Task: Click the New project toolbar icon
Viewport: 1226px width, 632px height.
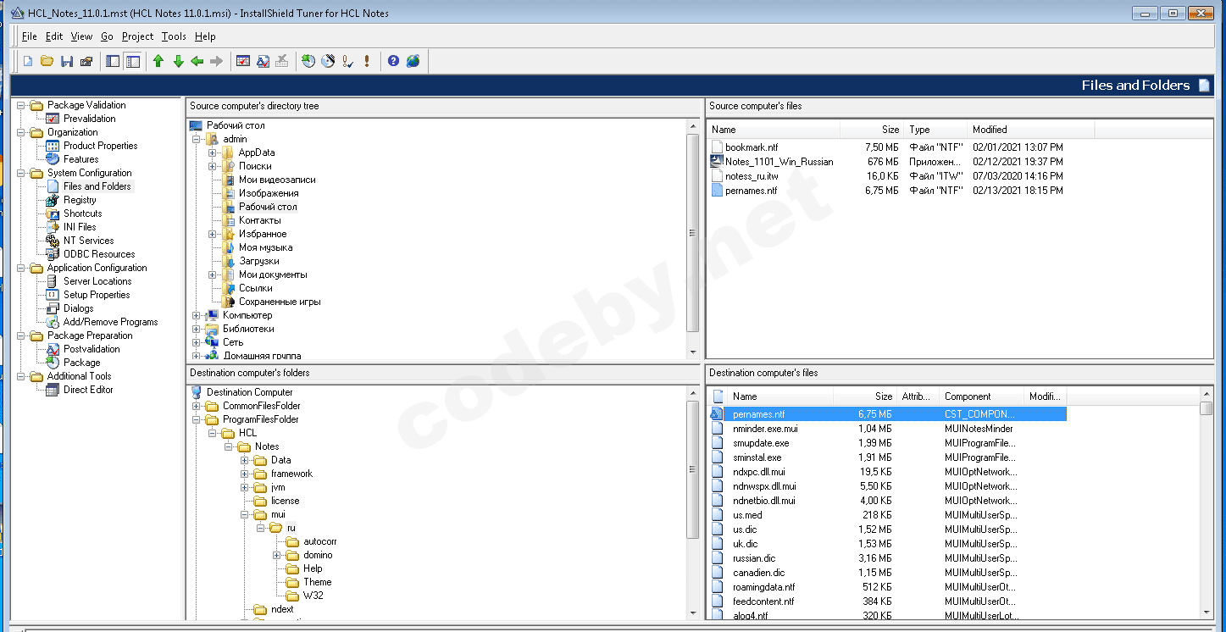Action: point(27,61)
